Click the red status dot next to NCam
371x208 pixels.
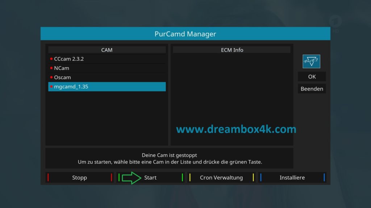tap(51, 68)
